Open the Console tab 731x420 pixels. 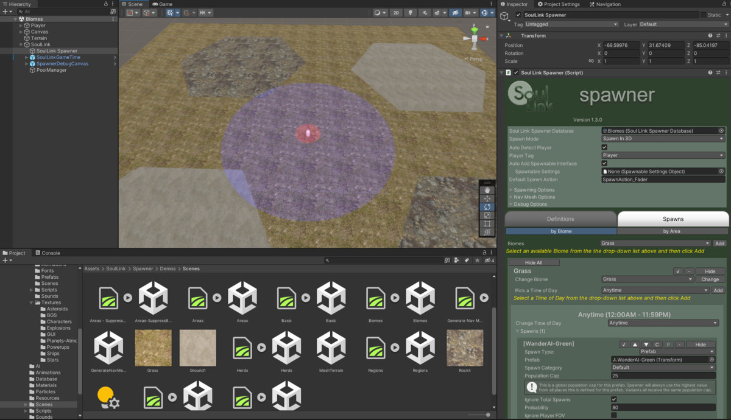tap(48, 253)
